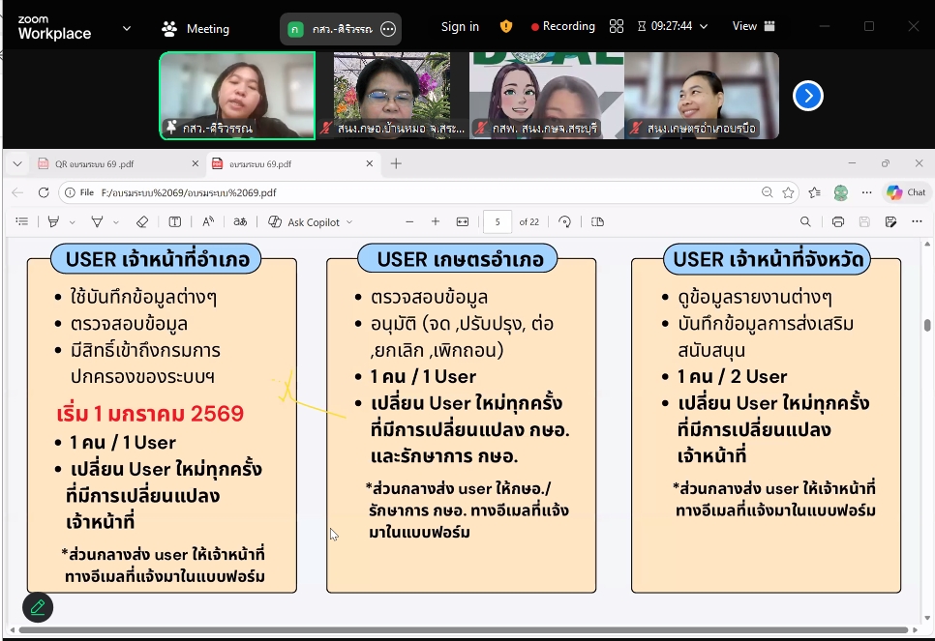This screenshot has width=935, height=641.
Task: Open the Zoom View menu
Action: (x=753, y=27)
